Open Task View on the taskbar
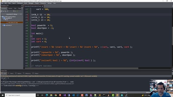Image resolution: width=173 pixels, height=97 pixels. click(42, 95)
